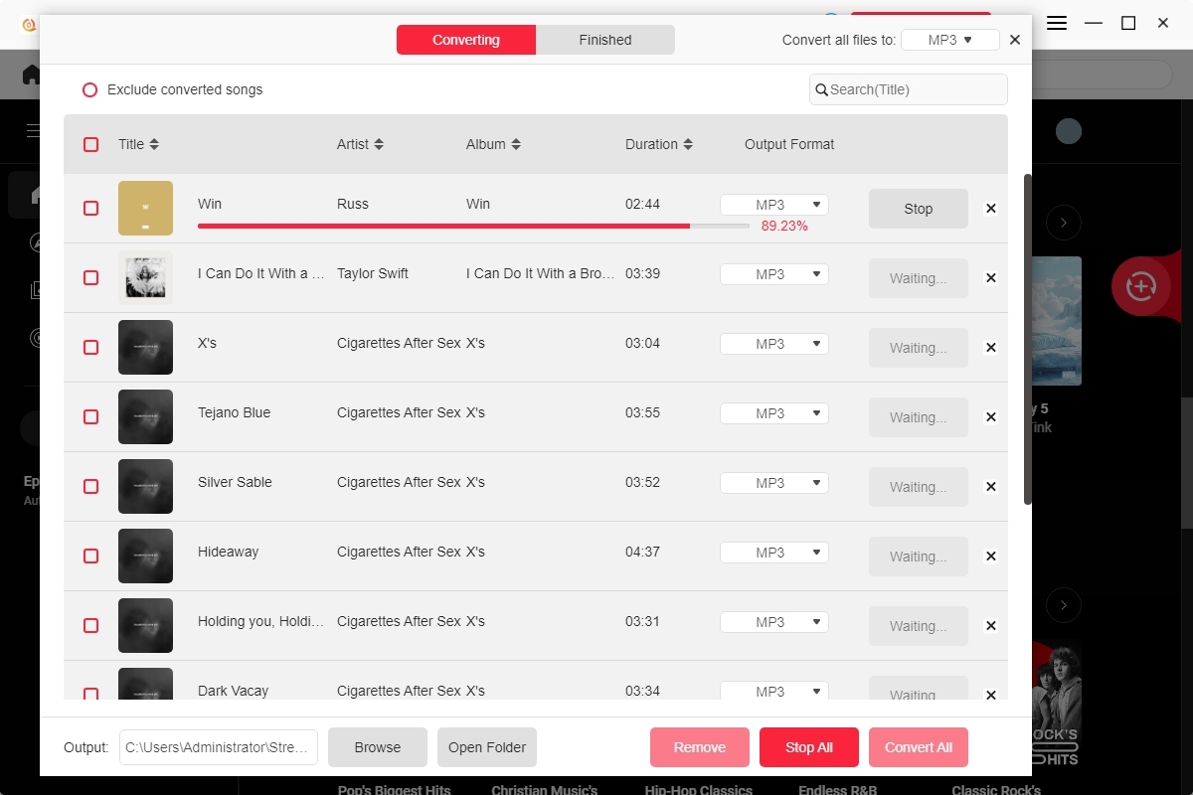Open output format dropdown for Taylor Swift song
The width and height of the screenshot is (1193, 795).
(x=774, y=274)
